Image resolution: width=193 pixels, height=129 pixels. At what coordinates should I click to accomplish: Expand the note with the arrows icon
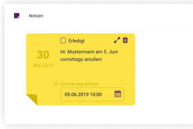click(x=117, y=40)
